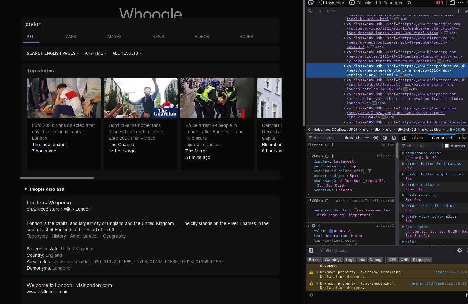468x304 pixels.
Task: Activate the element picker tool
Action: pyautogui.click(x=311, y=3)
